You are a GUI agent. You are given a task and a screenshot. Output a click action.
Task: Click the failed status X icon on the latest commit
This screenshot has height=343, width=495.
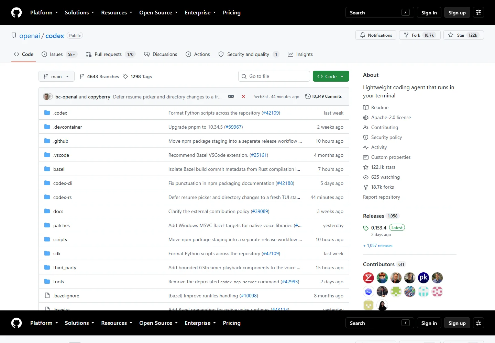pyautogui.click(x=243, y=97)
